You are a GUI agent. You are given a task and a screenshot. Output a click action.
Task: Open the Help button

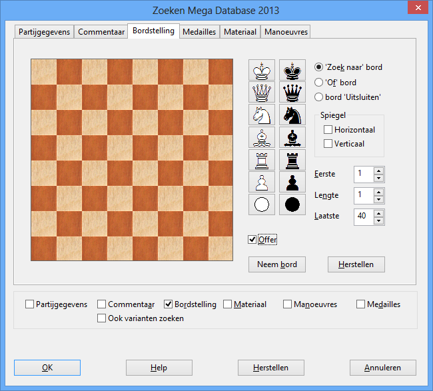pyautogui.click(x=159, y=368)
